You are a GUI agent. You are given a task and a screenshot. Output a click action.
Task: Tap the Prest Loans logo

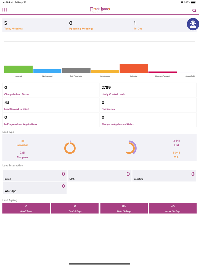(99, 9)
